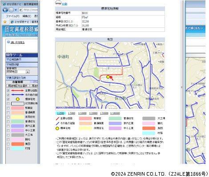Screen dimensions: 209x177
Task: Click the B010 lot number cell
Action: tap(123, 13)
